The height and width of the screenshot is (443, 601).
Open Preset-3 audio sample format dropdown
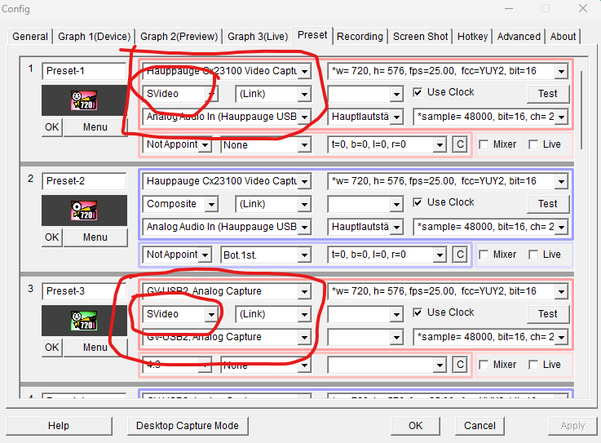pos(561,337)
